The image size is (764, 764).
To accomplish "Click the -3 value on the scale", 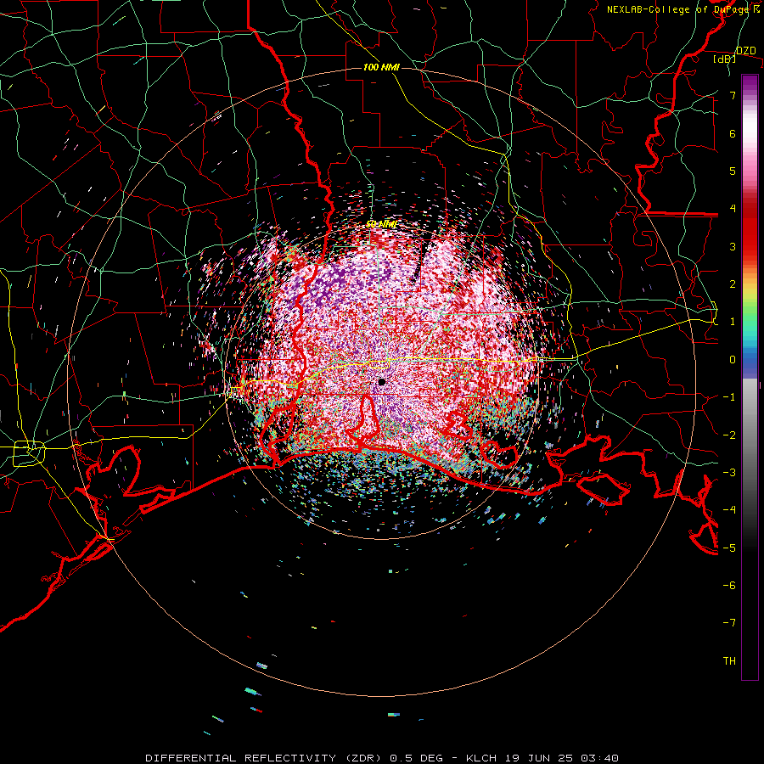I will pos(729,472).
